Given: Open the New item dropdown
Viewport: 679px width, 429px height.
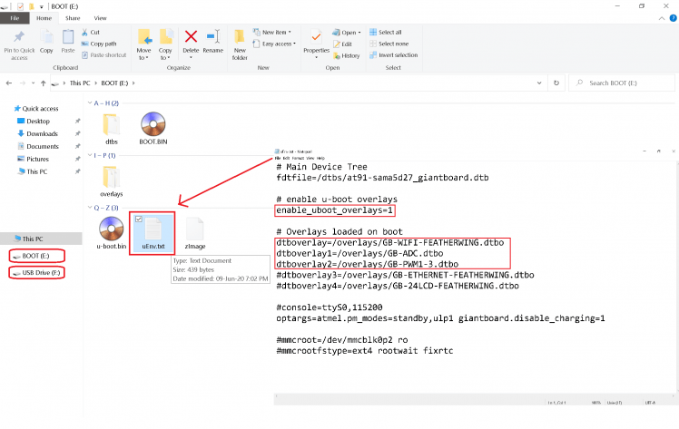Looking at the screenshot, I should [x=272, y=32].
